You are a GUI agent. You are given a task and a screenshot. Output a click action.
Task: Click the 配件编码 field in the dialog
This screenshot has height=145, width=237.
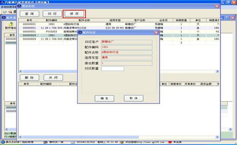click(x=126, y=47)
